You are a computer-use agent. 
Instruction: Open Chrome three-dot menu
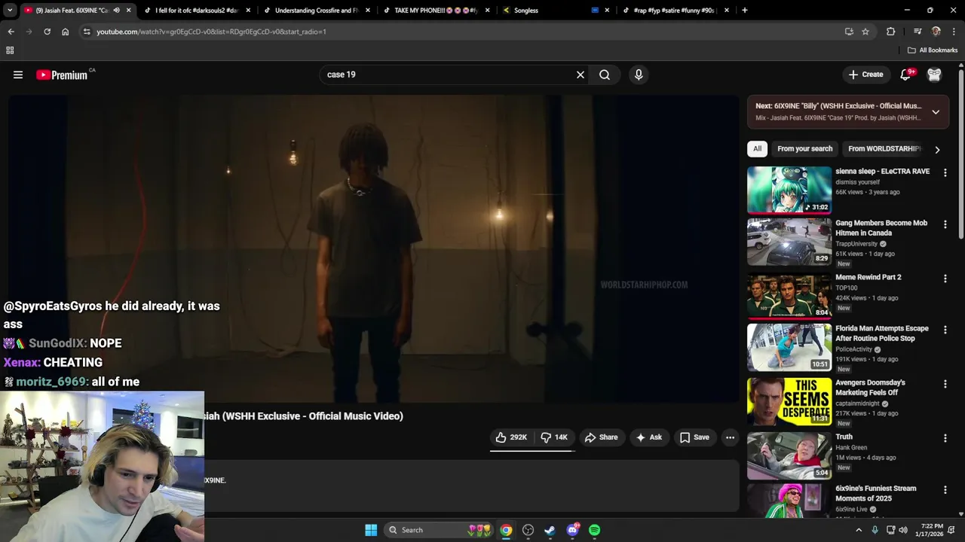pos(954,32)
